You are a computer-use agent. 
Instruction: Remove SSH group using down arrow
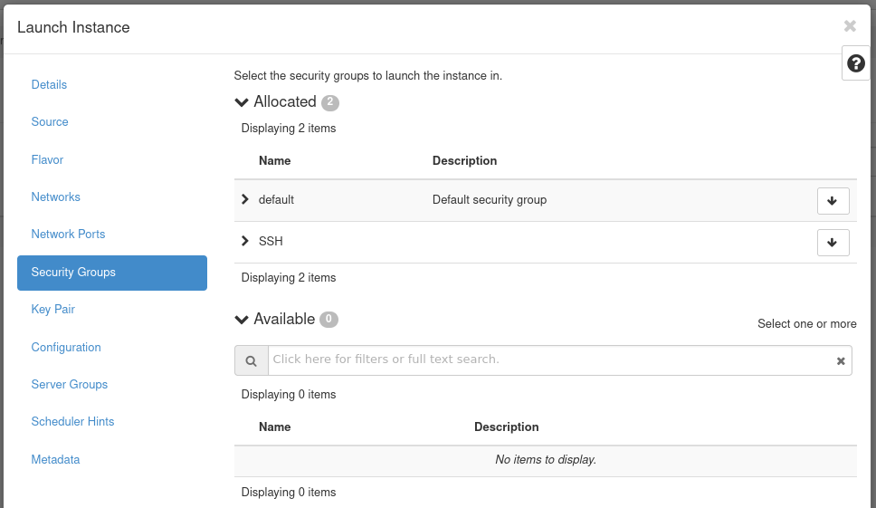click(x=833, y=243)
